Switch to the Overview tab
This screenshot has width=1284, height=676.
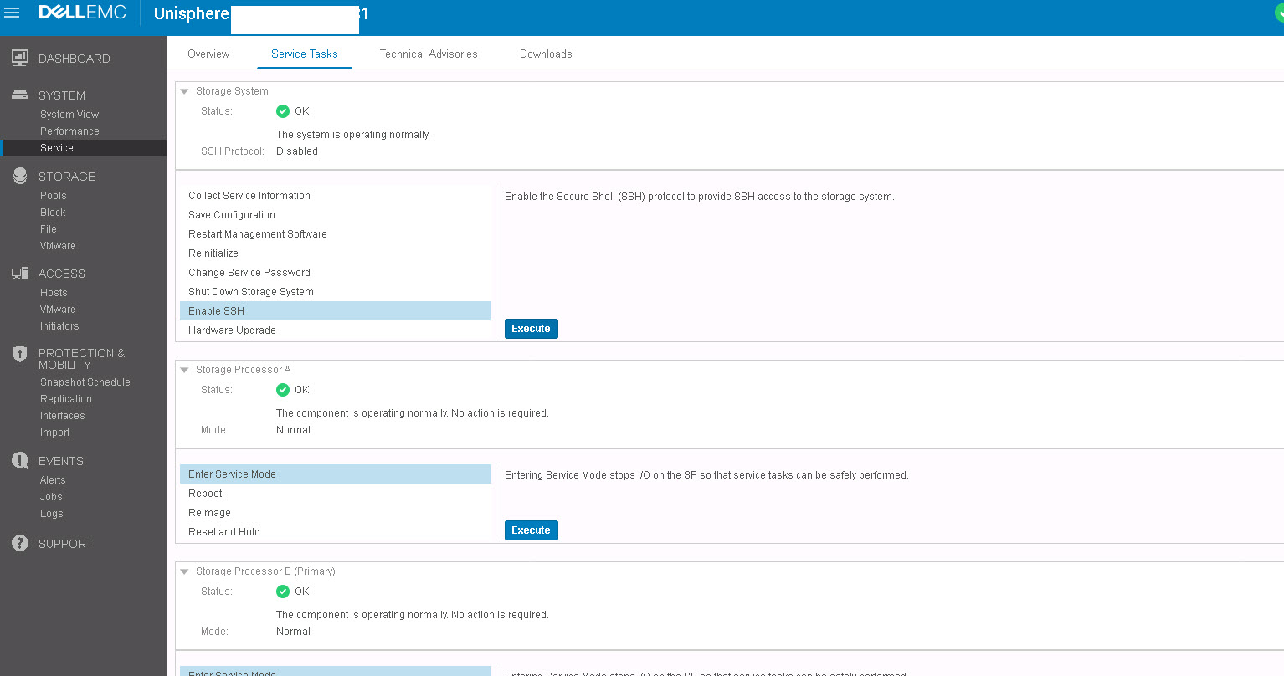pyautogui.click(x=208, y=54)
